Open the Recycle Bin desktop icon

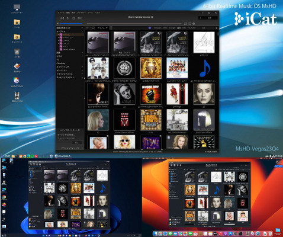(x=17, y=53)
